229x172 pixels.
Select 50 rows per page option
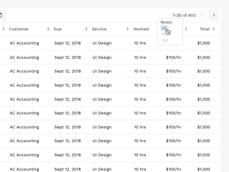164,34
